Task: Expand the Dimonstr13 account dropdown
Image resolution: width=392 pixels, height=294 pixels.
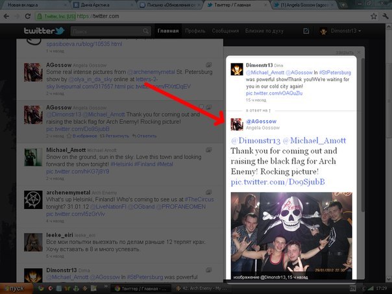Action: [360, 31]
